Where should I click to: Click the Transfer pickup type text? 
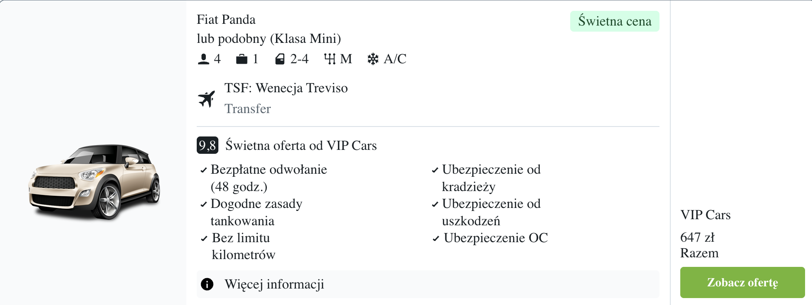[x=247, y=109]
